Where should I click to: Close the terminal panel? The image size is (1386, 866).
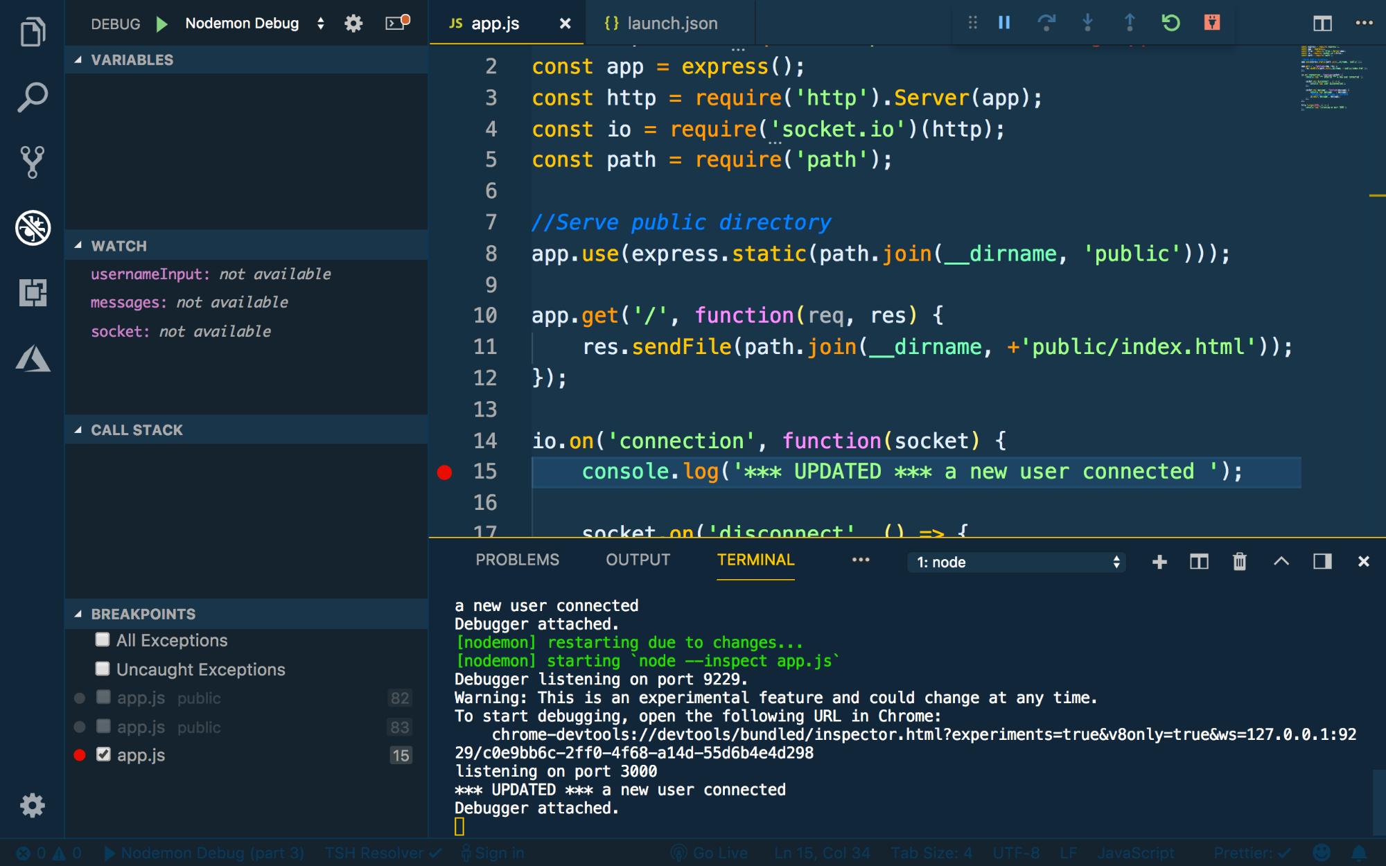click(x=1363, y=561)
